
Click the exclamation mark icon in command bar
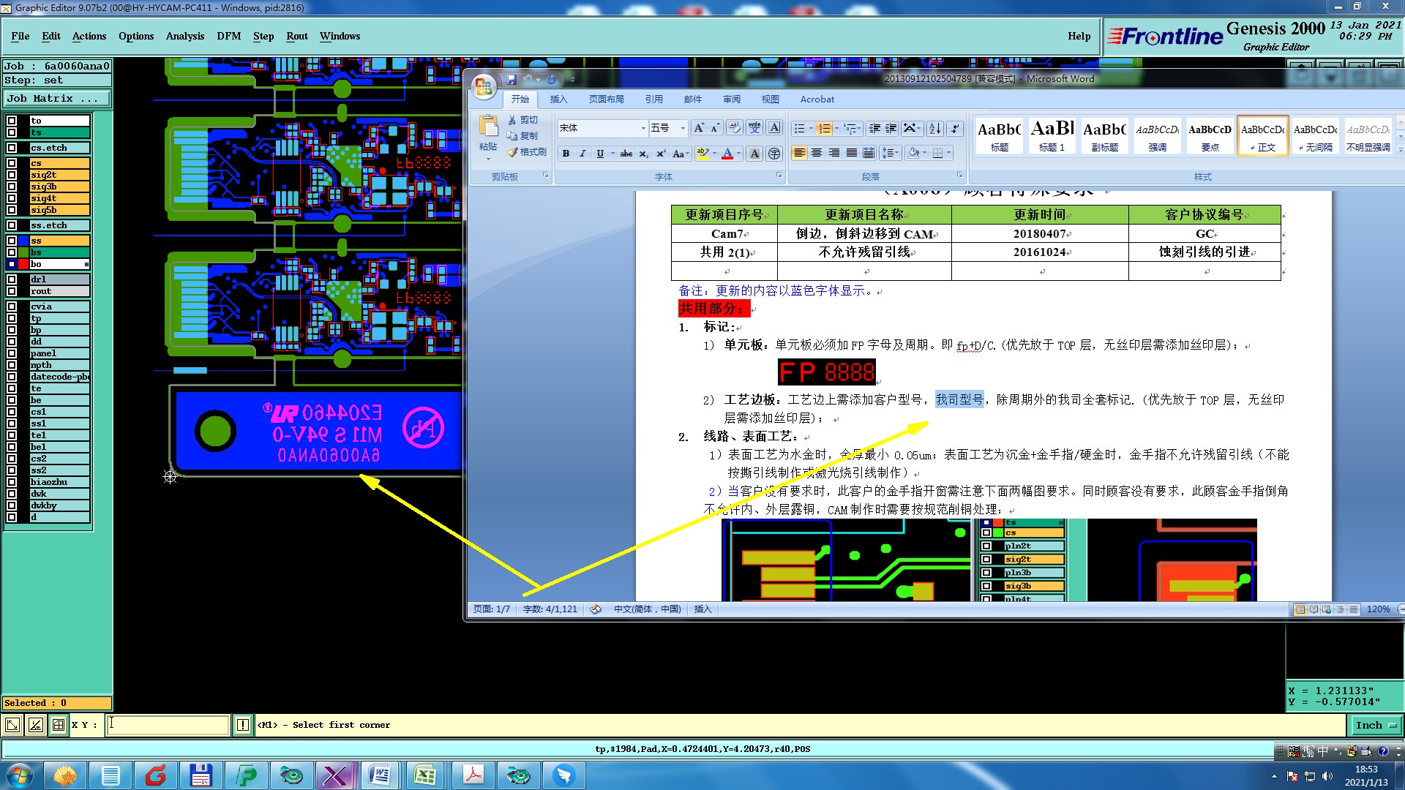point(243,725)
